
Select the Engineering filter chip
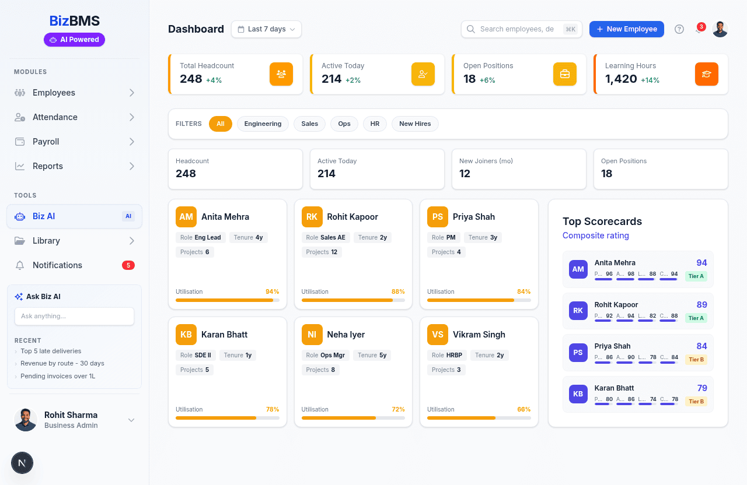click(x=263, y=124)
